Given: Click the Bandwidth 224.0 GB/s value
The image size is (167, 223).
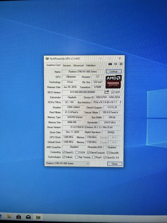Looking at the screenshot, I should [110, 122].
